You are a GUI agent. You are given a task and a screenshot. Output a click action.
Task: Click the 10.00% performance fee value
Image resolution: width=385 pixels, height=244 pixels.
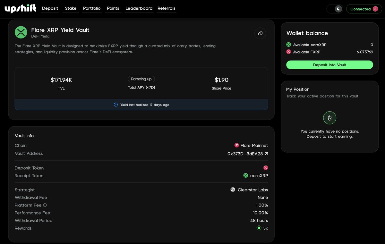[x=261, y=213]
